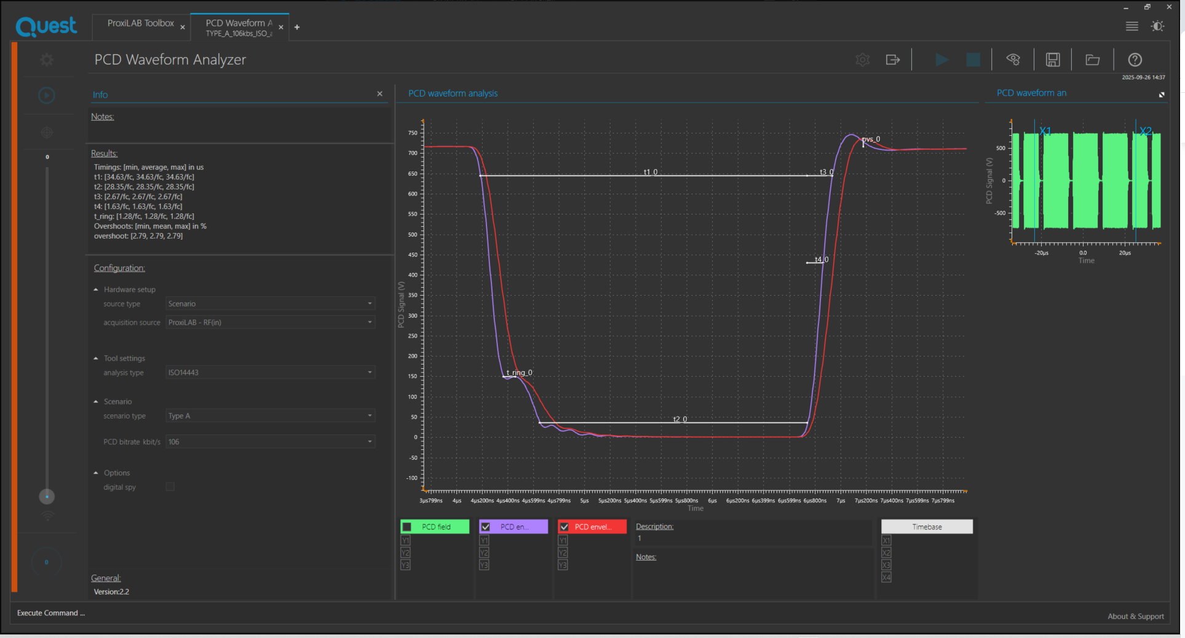Toggle the brightness theme icon at top right
1185x638 pixels.
pyautogui.click(x=1157, y=26)
